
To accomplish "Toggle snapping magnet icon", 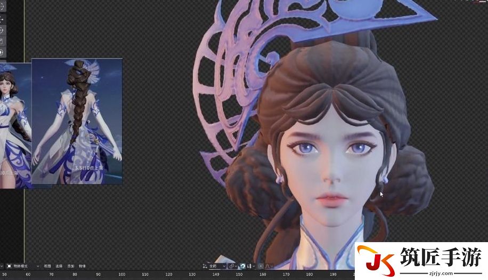I will point(242,266).
